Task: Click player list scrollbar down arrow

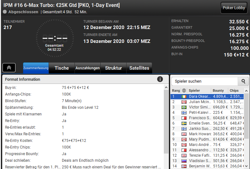Action: [x=246, y=166]
